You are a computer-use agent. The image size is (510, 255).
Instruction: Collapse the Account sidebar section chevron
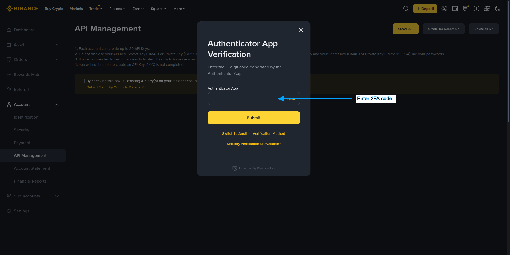pyautogui.click(x=57, y=104)
